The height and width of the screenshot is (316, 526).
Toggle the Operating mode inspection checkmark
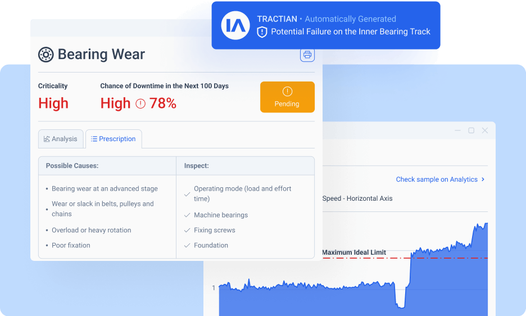[187, 194]
